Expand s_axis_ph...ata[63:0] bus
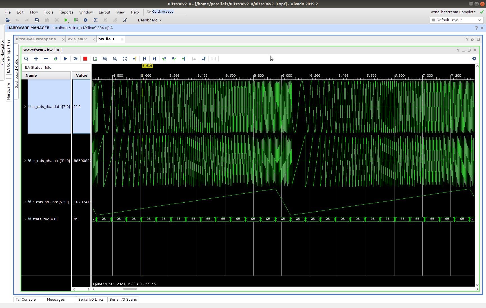The image size is (486, 308). (x=25, y=202)
